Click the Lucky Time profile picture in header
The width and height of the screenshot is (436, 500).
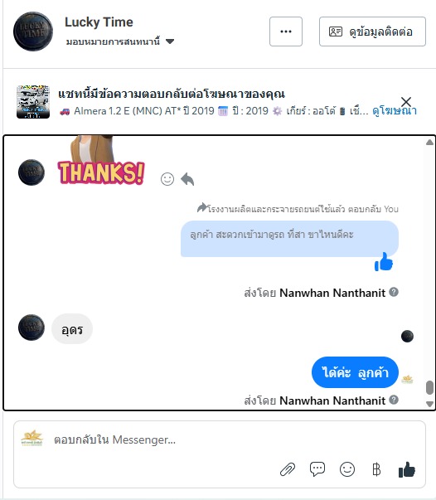[x=33, y=32]
